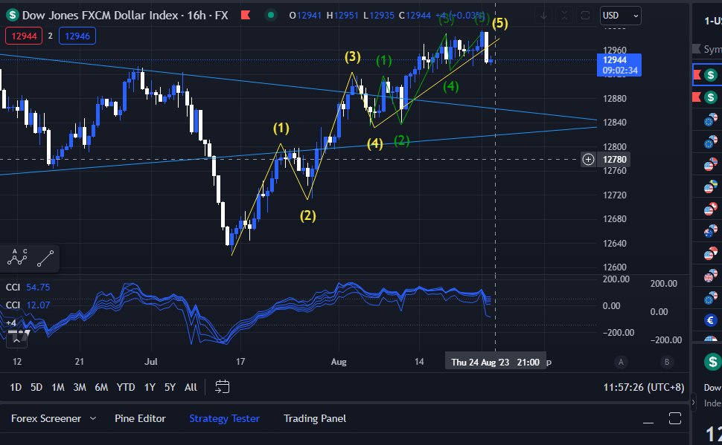Set the chart range to YTD
Image resolution: width=722 pixels, height=445 pixels.
click(x=126, y=387)
